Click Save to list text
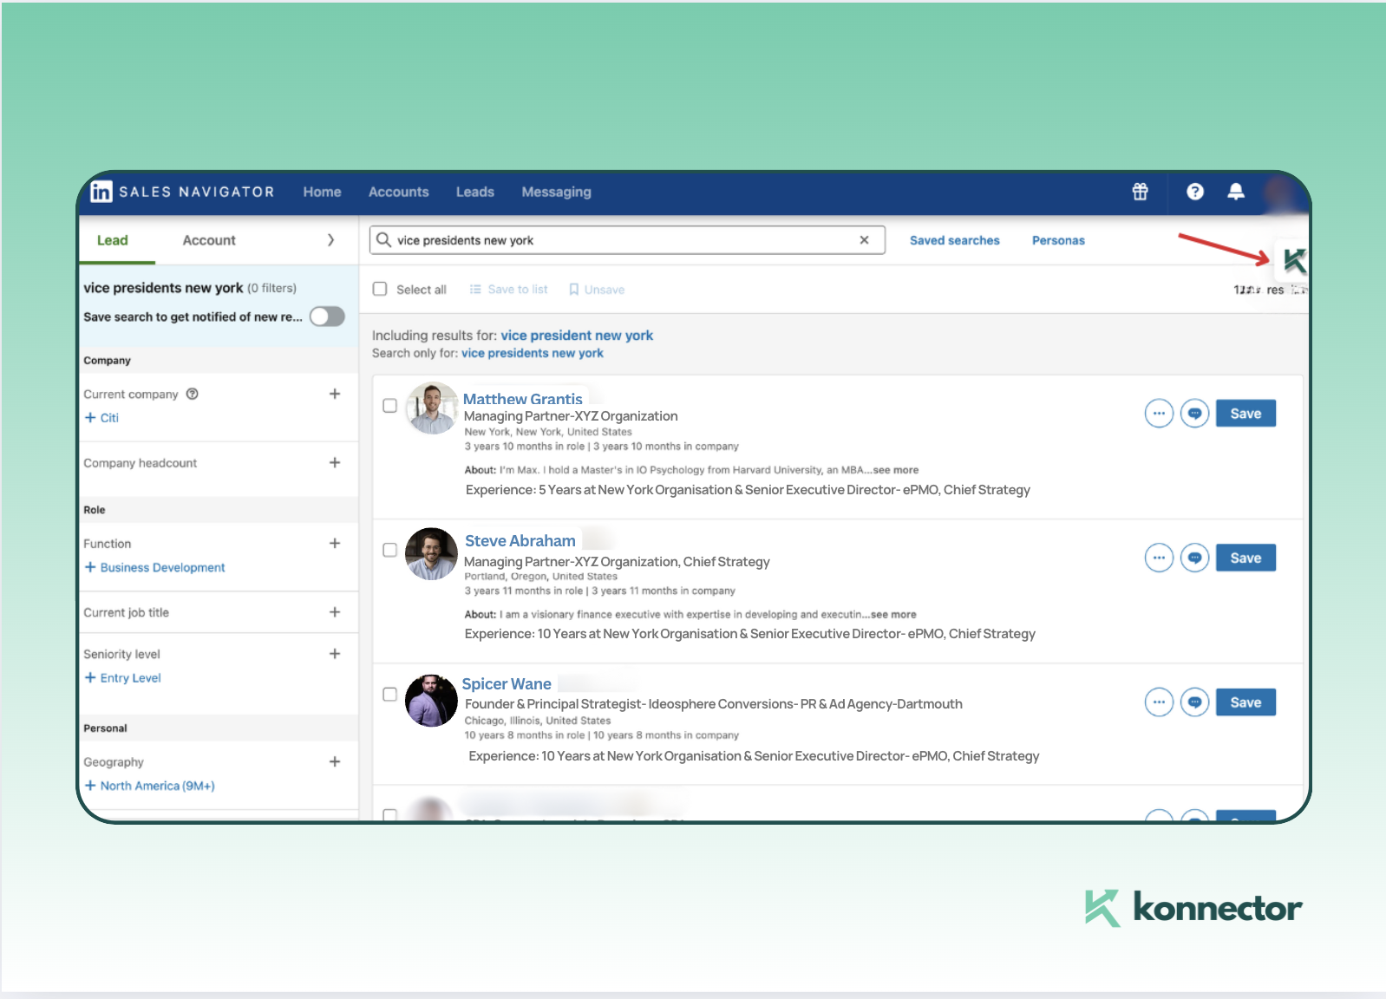The height and width of the screenshot is (999, 1386). (518, 290)
